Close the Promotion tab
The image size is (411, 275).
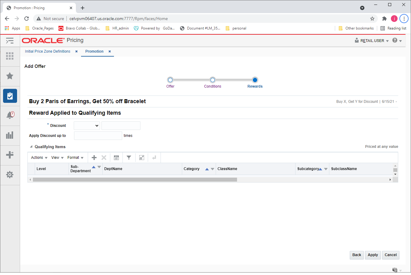point(110,51)
